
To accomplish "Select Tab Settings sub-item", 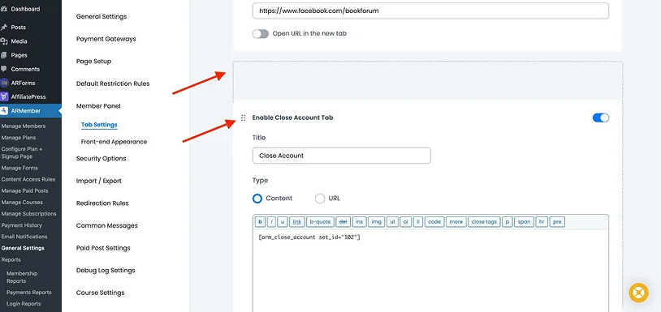I will pos(99,125).
